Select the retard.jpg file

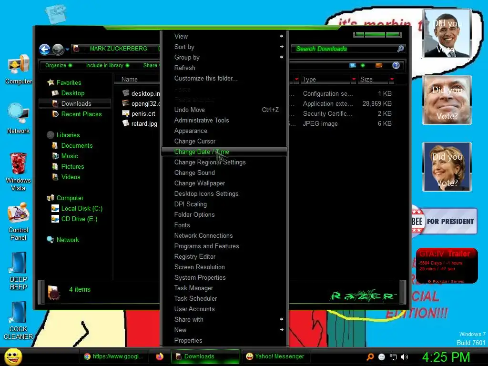click(144, 123)
